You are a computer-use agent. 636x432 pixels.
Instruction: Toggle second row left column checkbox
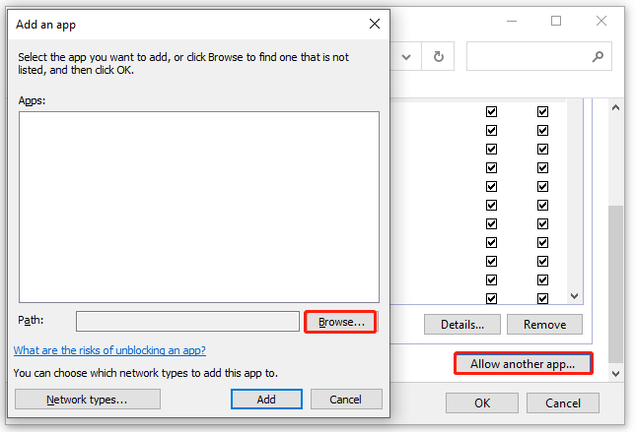pyautogui.click(x=491, y=130)
